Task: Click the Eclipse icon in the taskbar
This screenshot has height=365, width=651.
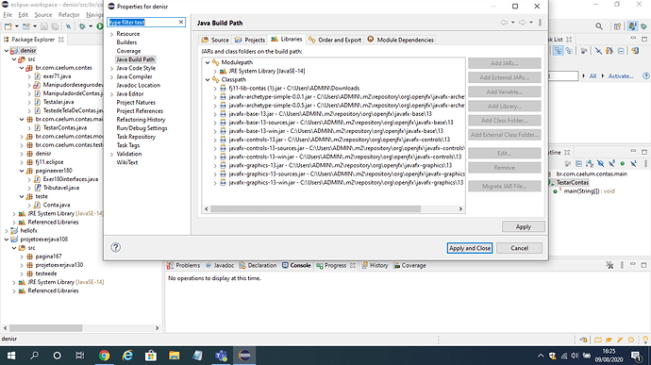Action: 244,356
